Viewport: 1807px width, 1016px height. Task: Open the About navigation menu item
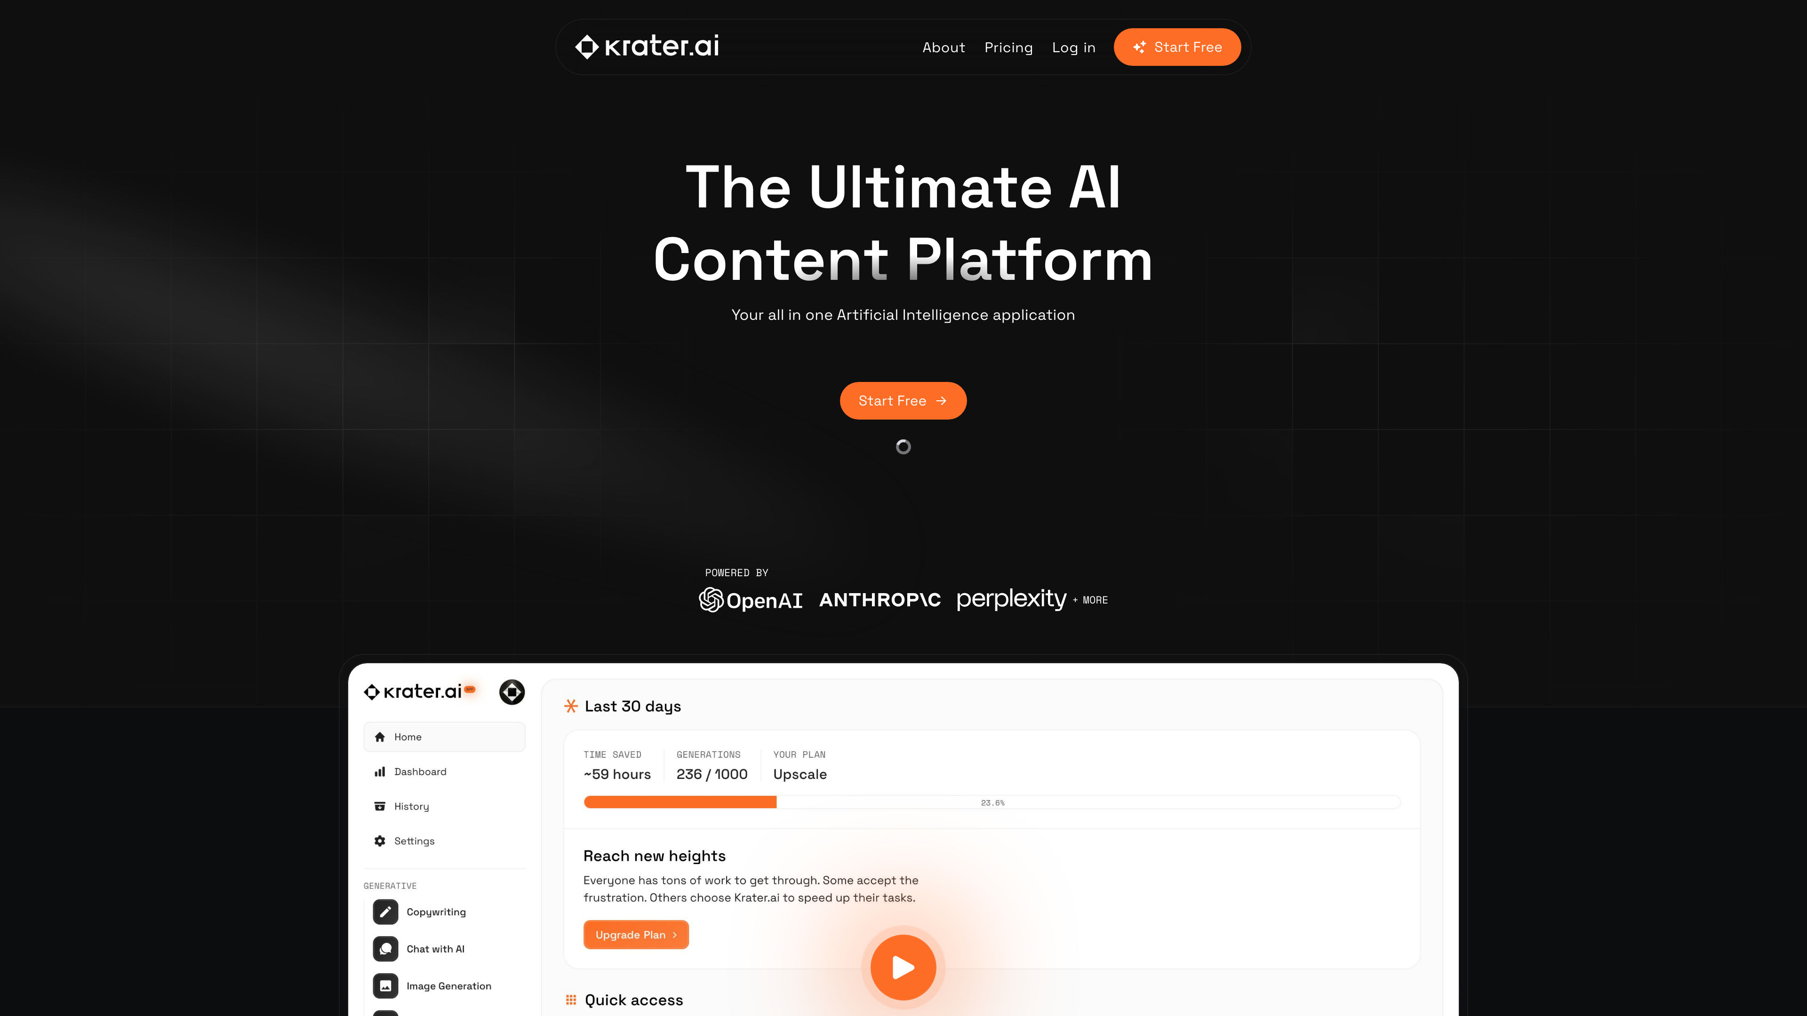pyautogui.click(x=943, y=47)
